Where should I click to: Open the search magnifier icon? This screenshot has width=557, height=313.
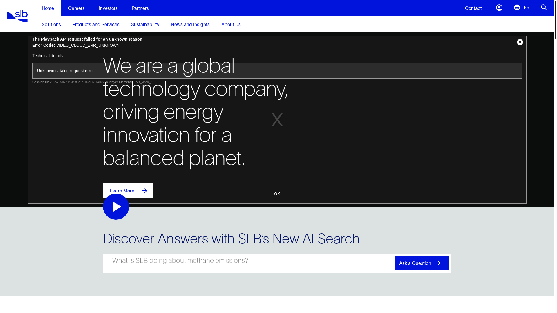[544, 8]
